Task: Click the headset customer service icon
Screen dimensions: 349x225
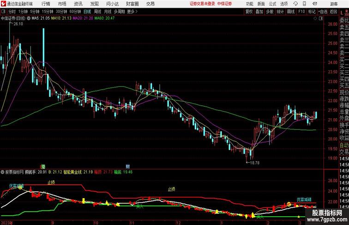Action: pyautogui.click(x=295, y=4)
